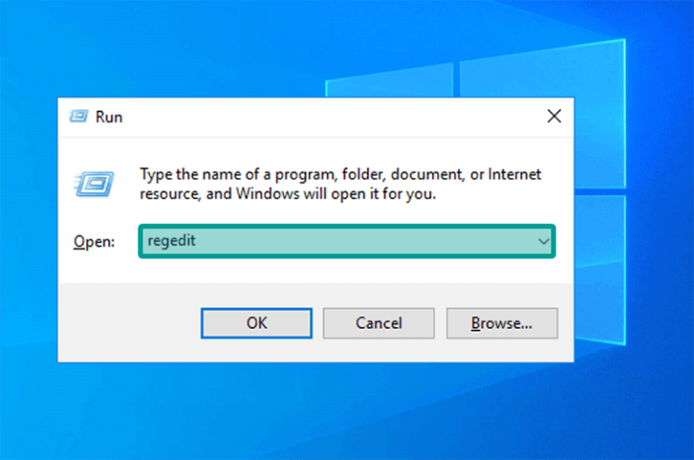Click the "Run" title text
This screenshot has height=460, width=694.
pos(108,117)
